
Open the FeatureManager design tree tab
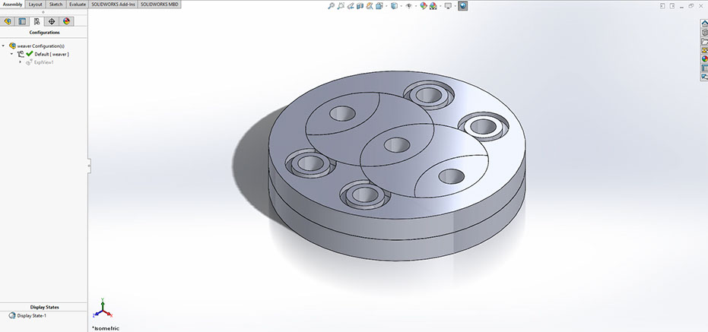pos(8,21)
